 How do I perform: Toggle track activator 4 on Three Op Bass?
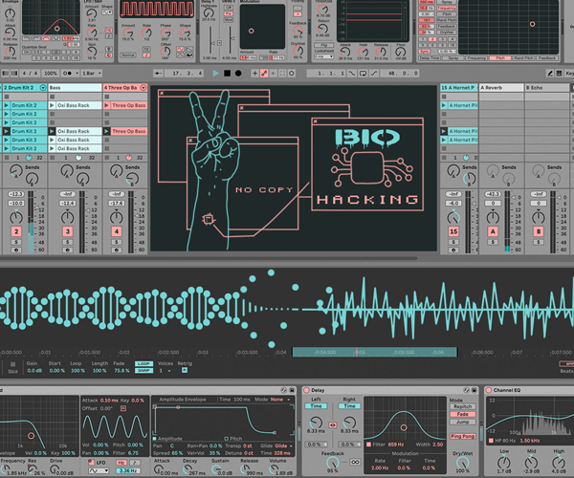point(117,231)
